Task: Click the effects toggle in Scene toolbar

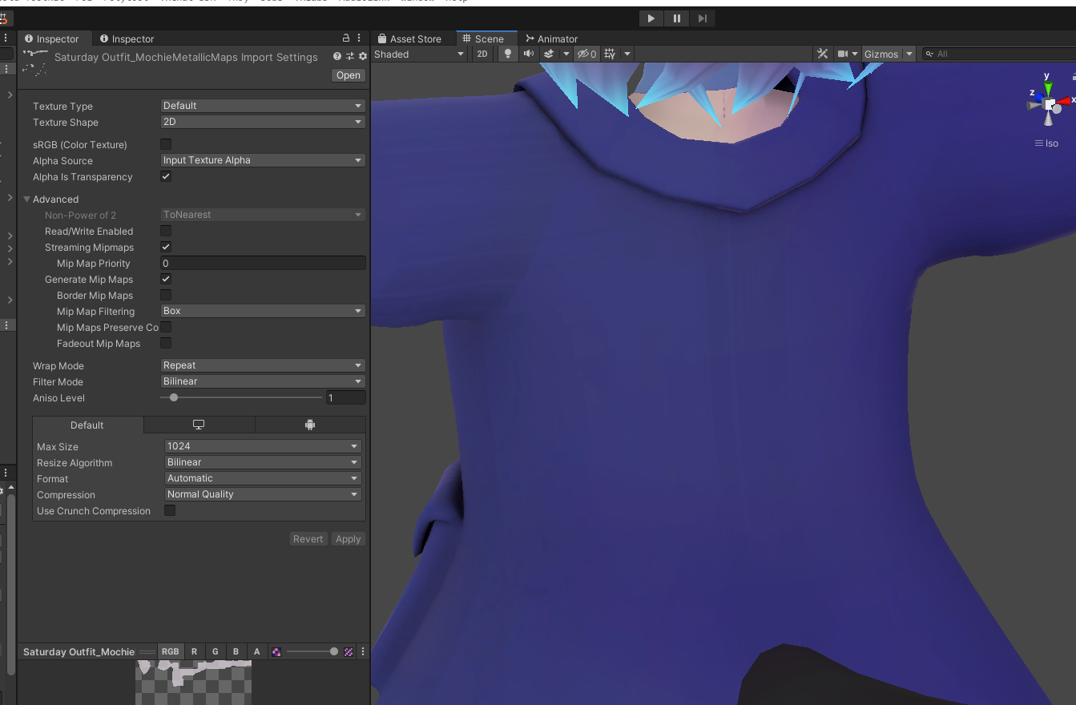Action: [549, 54]
